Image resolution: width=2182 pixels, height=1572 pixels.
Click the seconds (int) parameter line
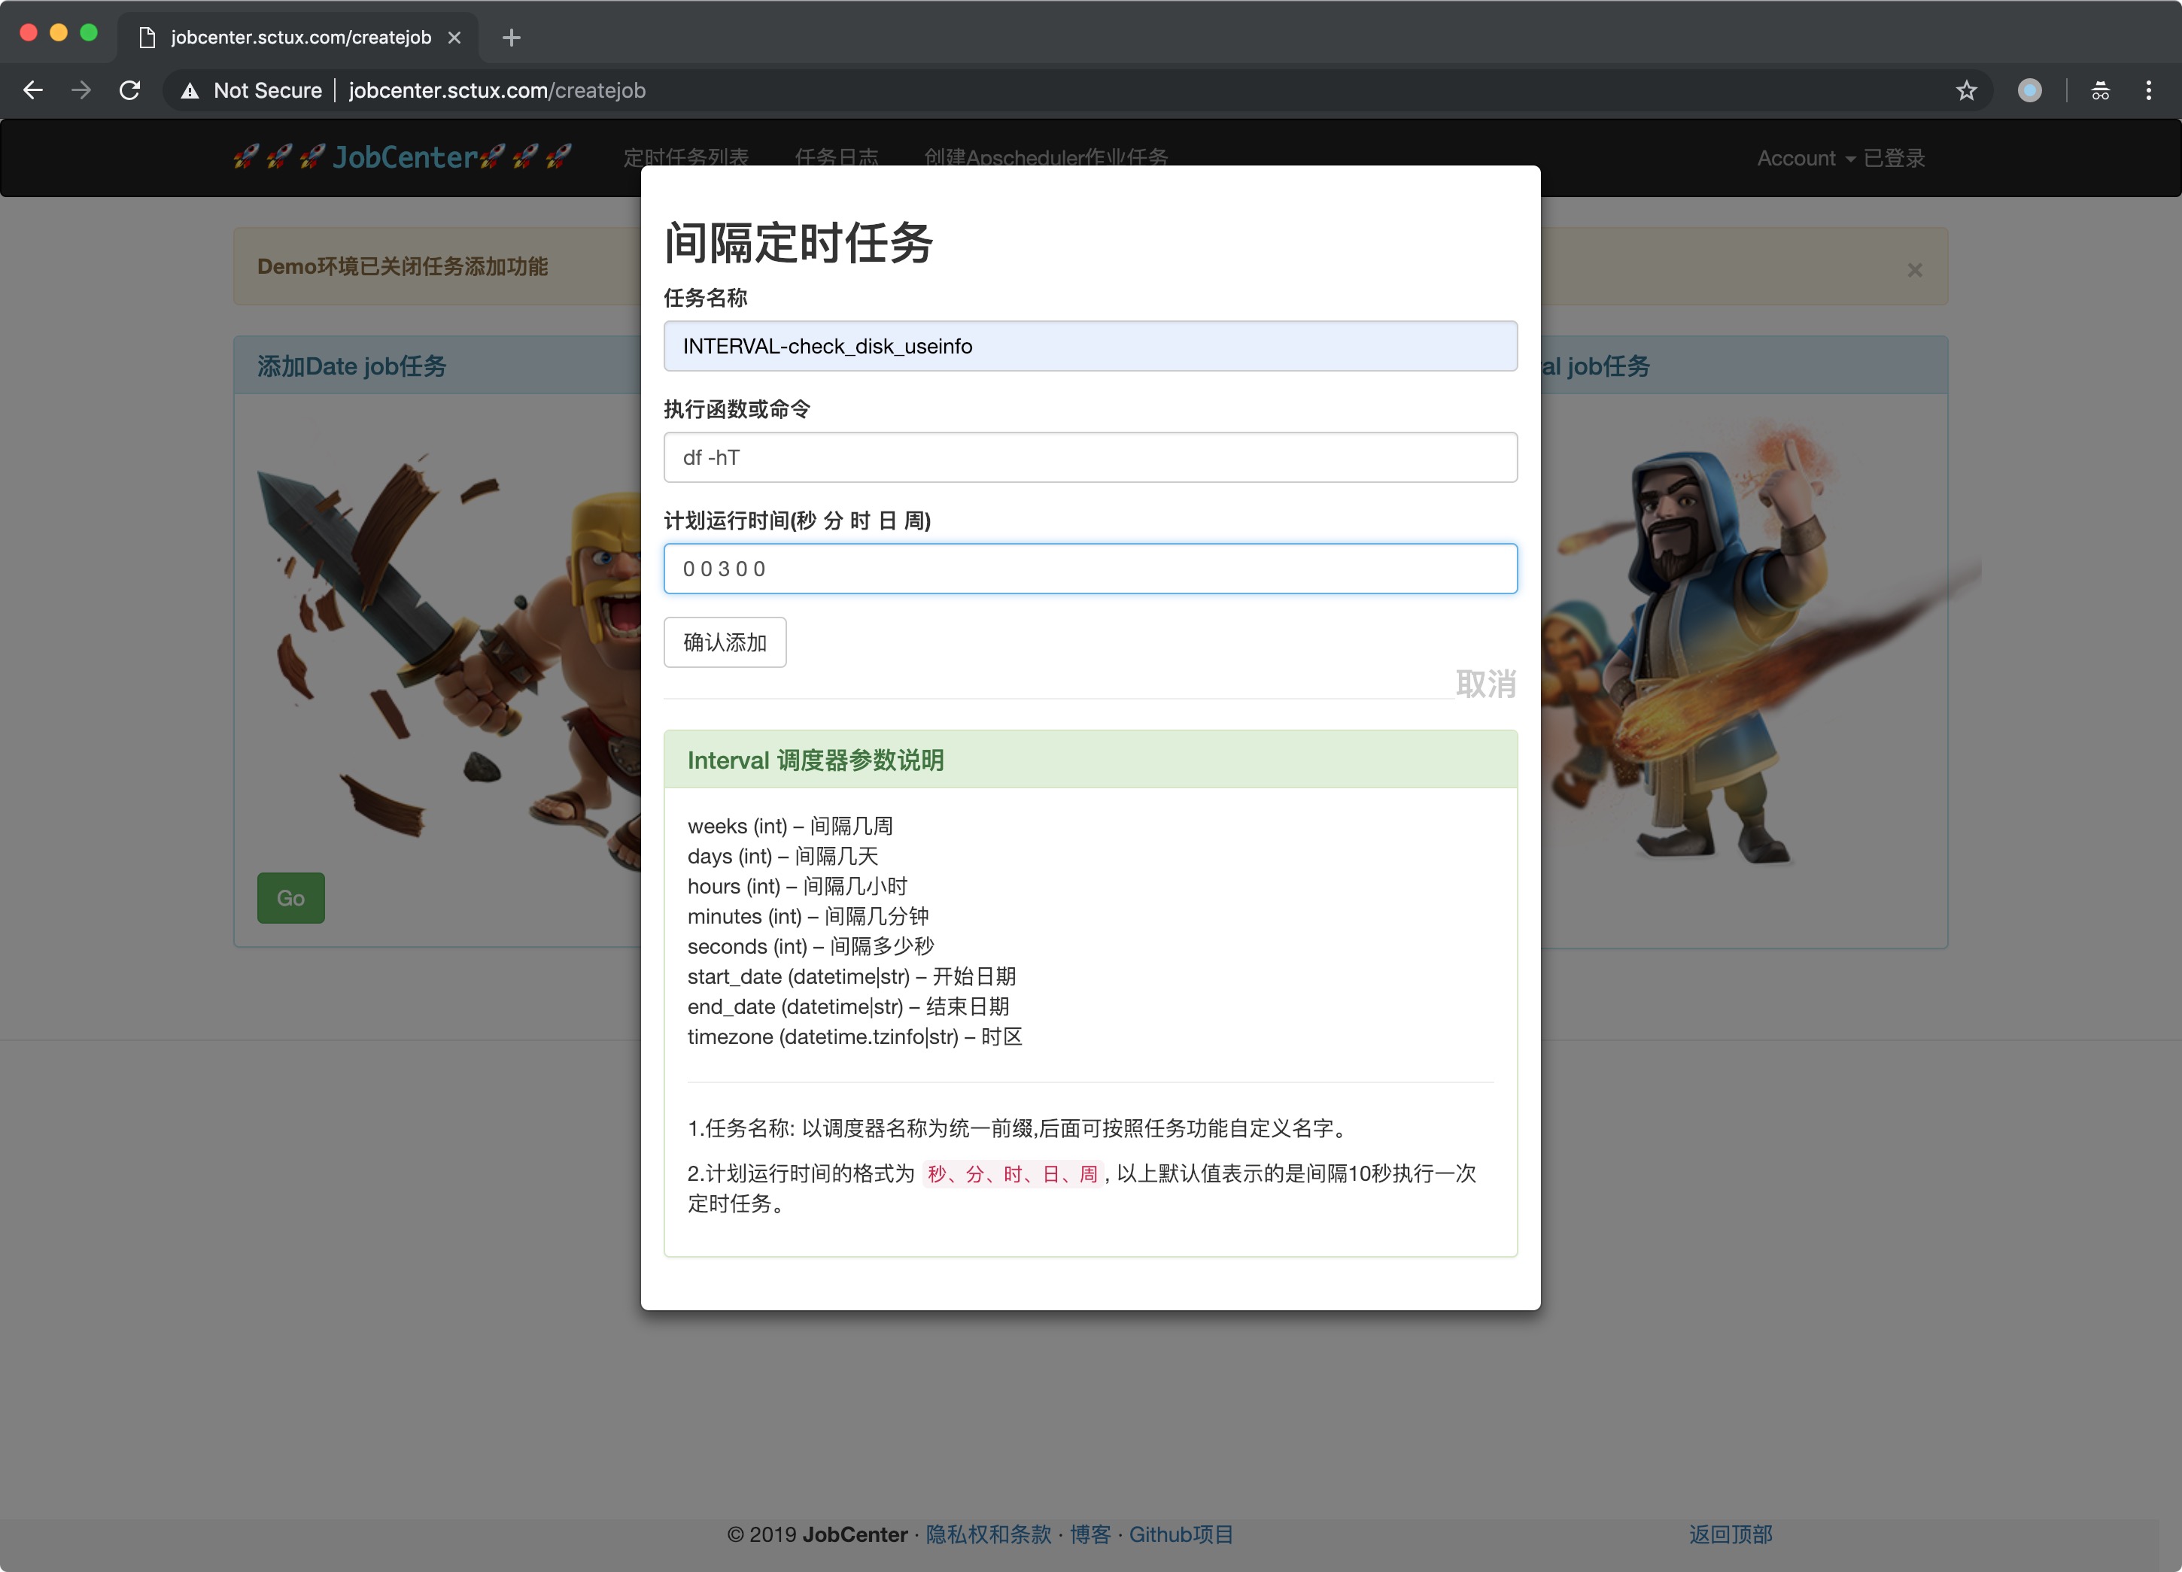[811, 946]
